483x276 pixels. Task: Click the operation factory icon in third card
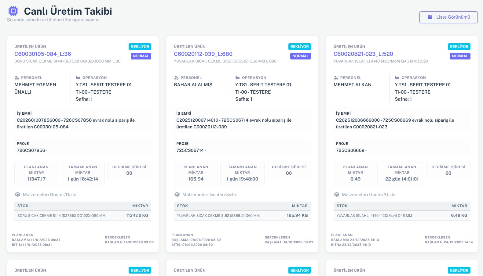(x=397, y=78)
